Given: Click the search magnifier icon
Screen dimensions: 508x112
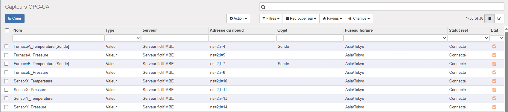Looking at the screenshot, I should tap(263, 7).
